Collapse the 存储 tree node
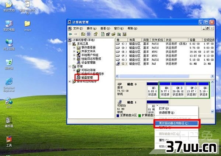The image size is (221, 156). [70, 66]
